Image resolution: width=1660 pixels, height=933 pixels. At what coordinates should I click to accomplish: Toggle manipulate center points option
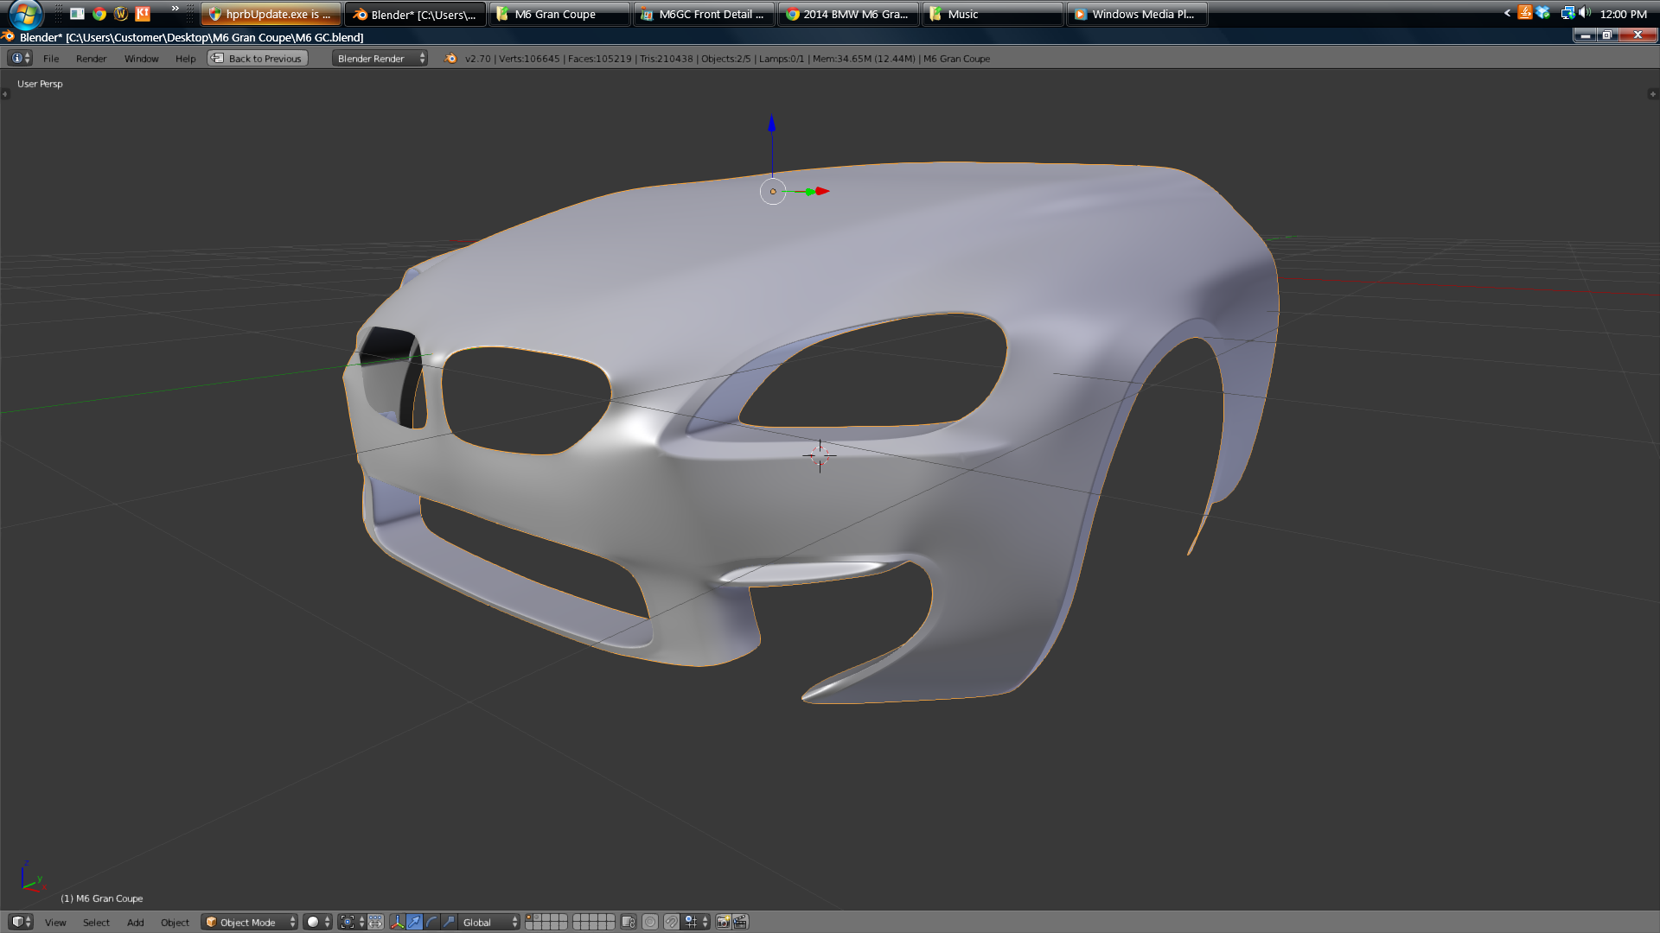point(375,922)
